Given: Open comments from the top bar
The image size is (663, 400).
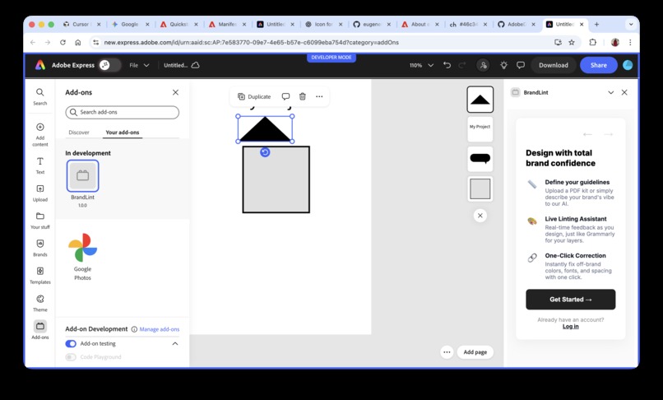Looking at the screenshot, I should (521, 65).
